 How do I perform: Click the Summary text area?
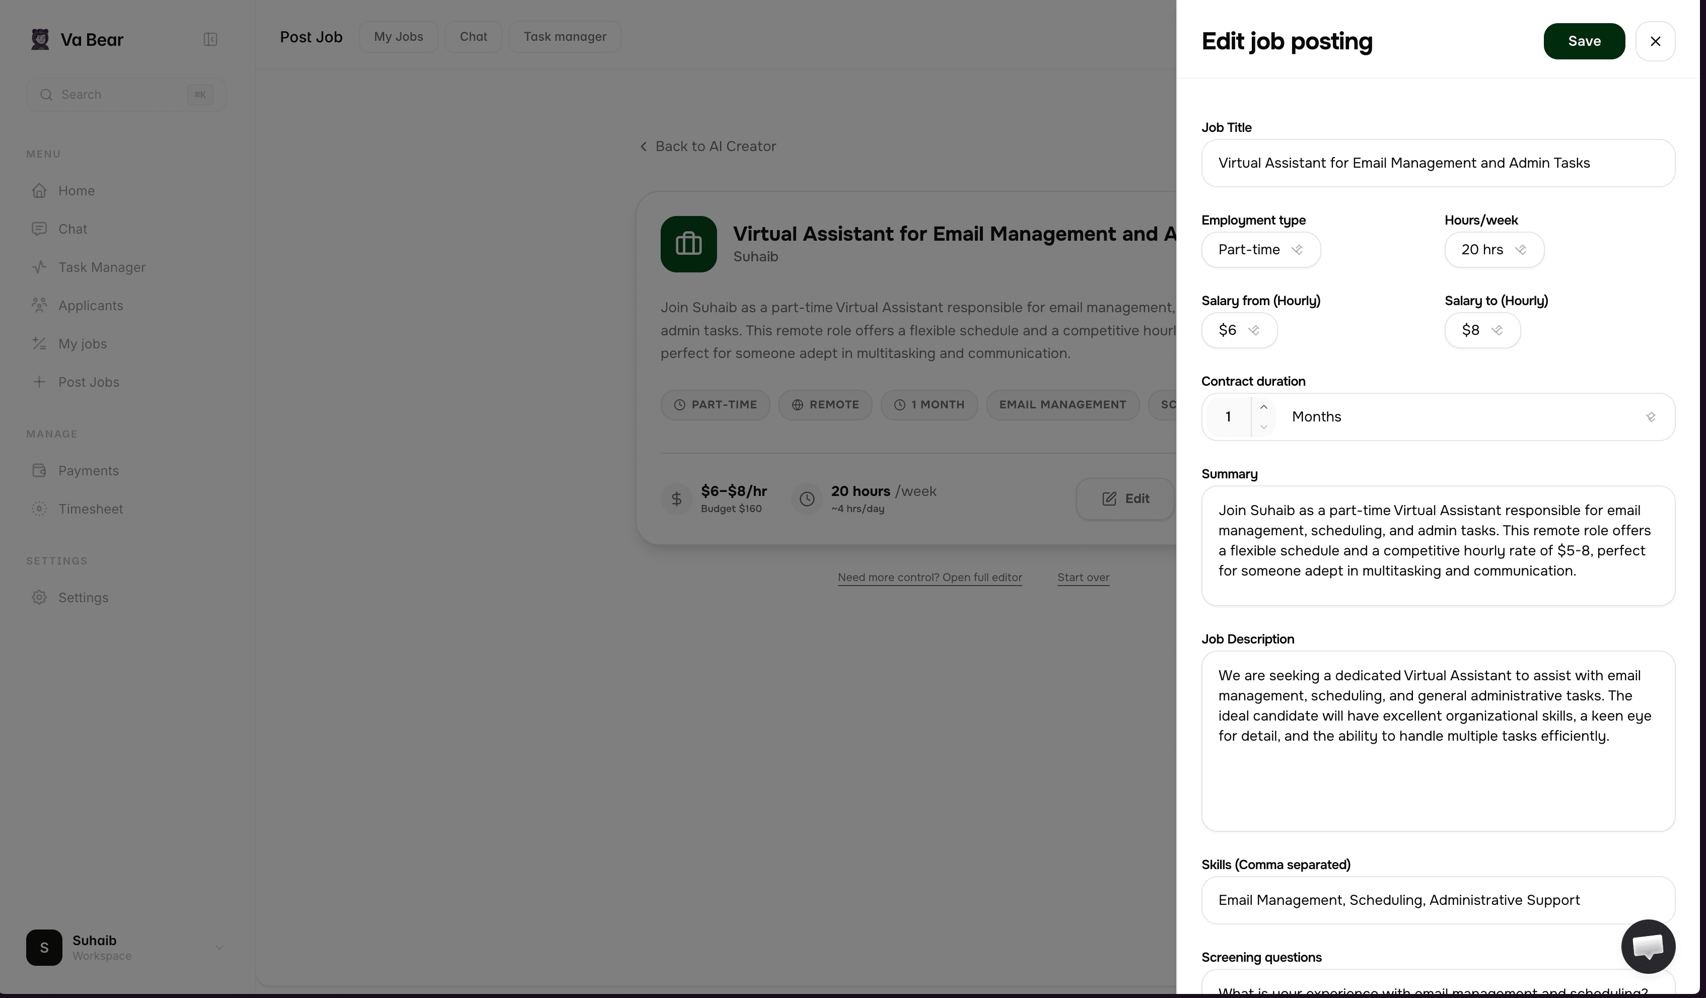(x=1438, y=546)
